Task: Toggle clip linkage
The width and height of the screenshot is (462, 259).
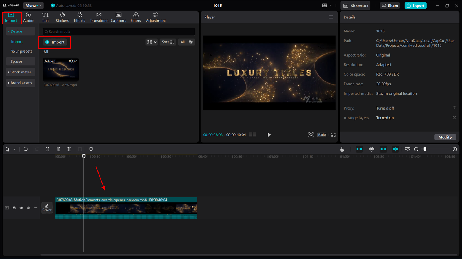Action: tap(383, 149)
